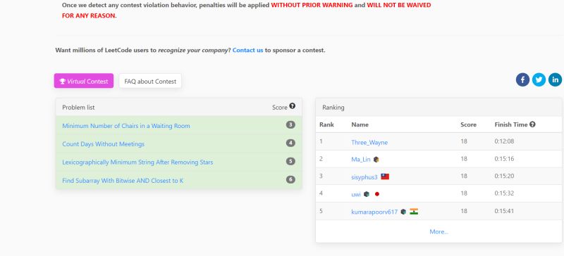Open FAQ about Contest
Viewport: 564px width, 256px height.
pyautogui.click(x=150, y=81)
